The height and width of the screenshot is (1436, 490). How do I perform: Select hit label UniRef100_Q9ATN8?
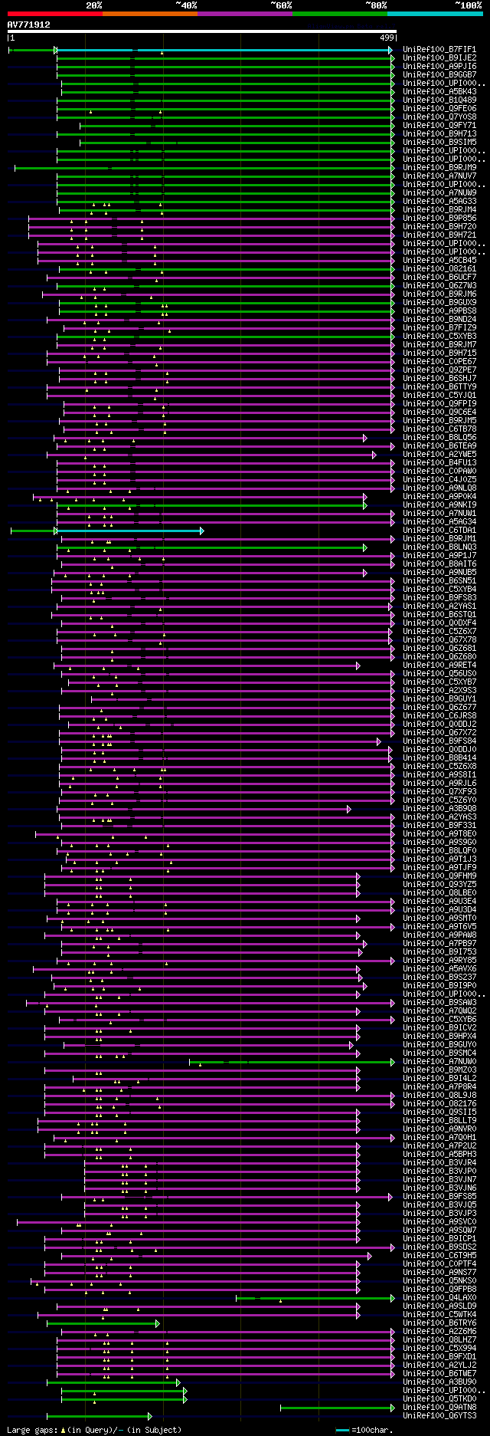coord(439,1408)
